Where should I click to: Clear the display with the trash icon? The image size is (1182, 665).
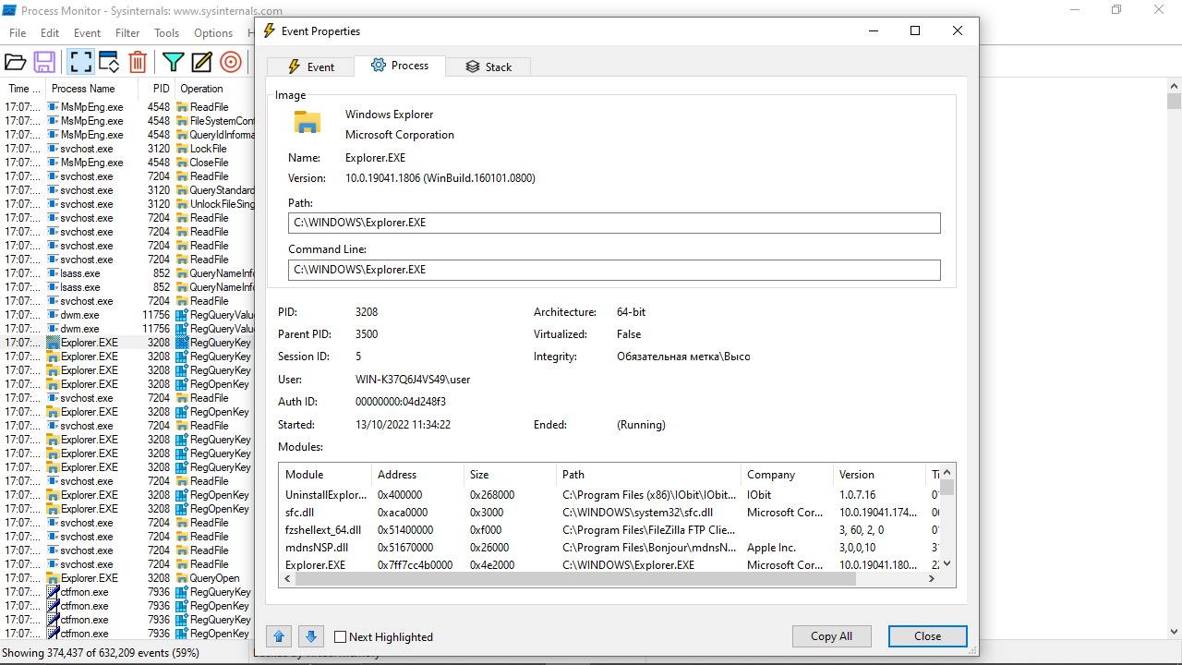click(138, 62)
